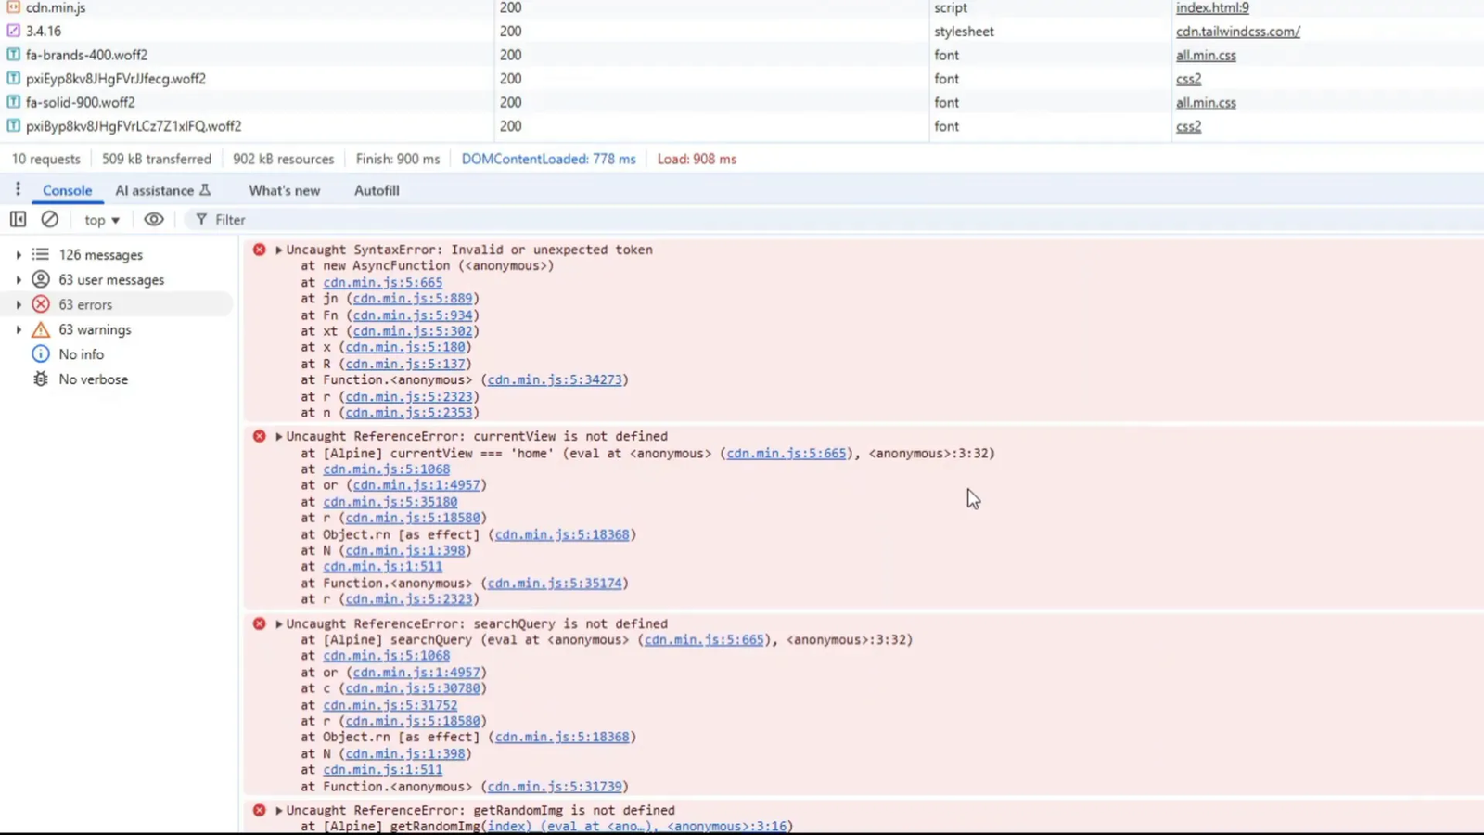Create a live expression with the eye icon
1484x835 pixels.
[x=154, y=219]
